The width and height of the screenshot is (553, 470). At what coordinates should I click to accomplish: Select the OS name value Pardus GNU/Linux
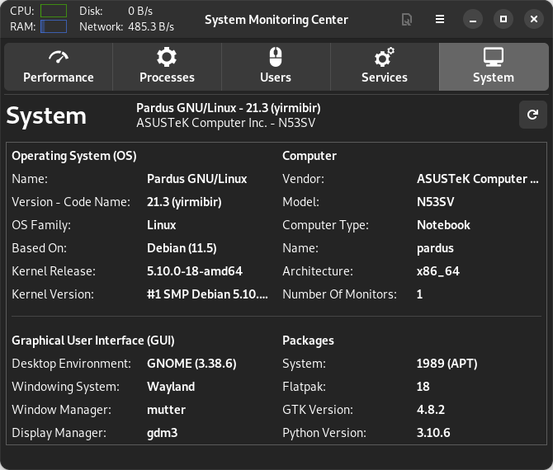coord(196,179)
